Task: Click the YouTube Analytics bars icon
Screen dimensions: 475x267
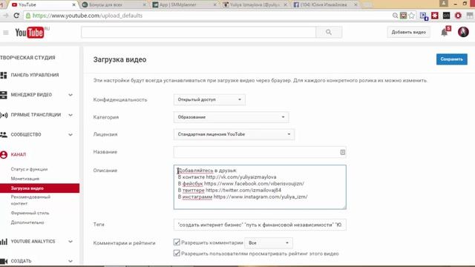Action: (4, 242)
